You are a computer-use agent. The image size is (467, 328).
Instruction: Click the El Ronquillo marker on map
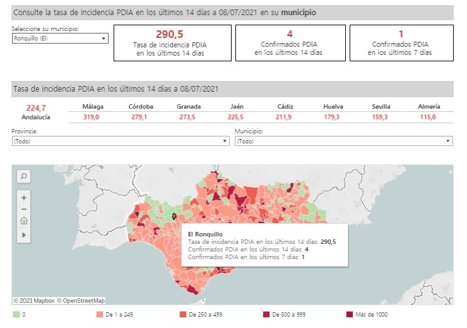click(x=174, y=216)
